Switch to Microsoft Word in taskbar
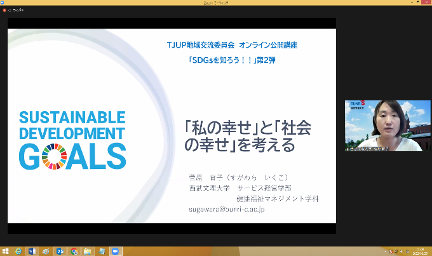 [x=32, y=252]
